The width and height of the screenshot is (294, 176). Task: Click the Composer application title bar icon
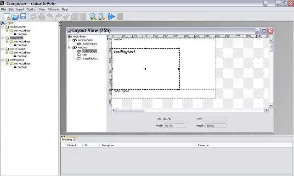coord(2,3)
